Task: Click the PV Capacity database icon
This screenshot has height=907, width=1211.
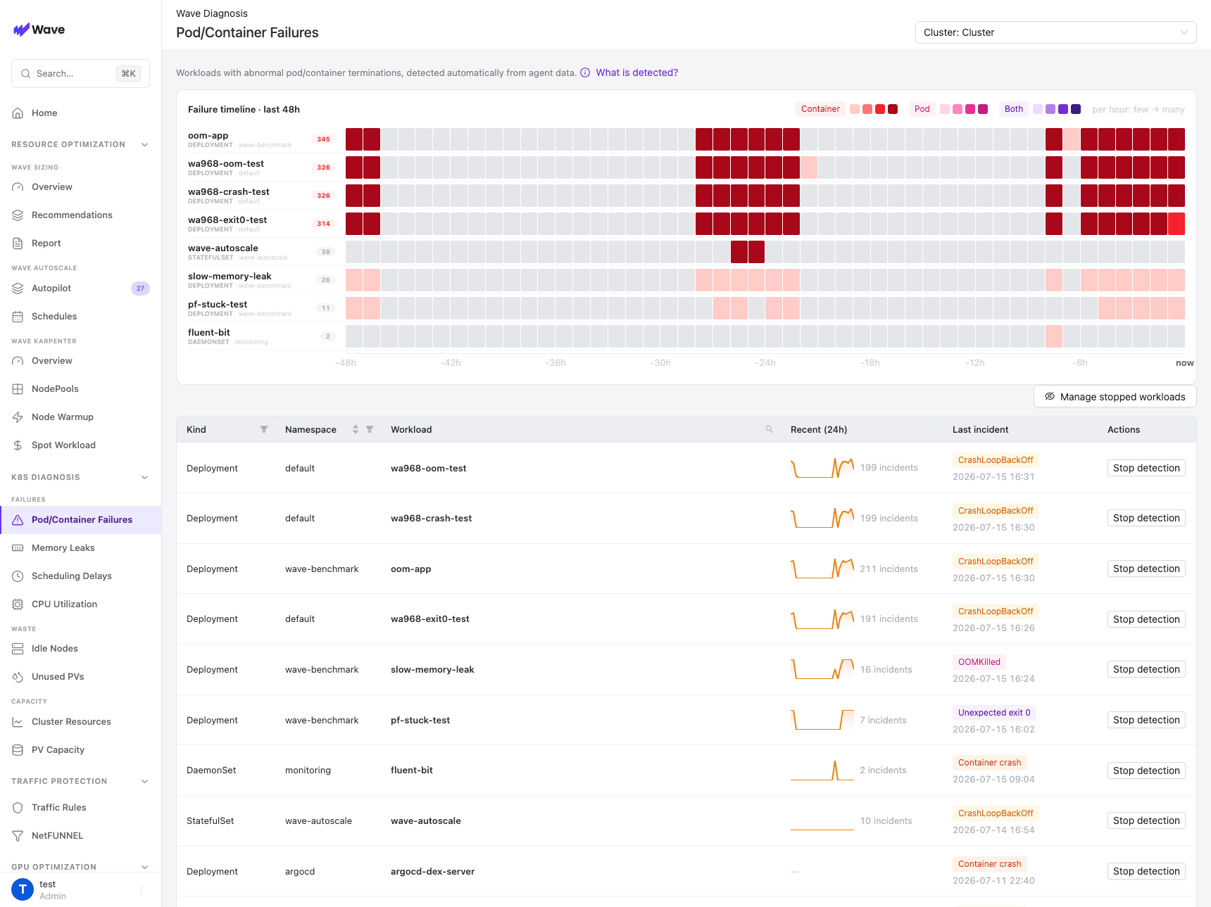Action: point(18,750)
